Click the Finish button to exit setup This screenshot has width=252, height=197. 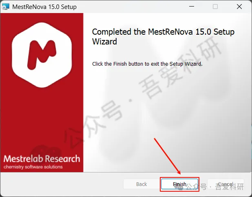click(179, 184)
